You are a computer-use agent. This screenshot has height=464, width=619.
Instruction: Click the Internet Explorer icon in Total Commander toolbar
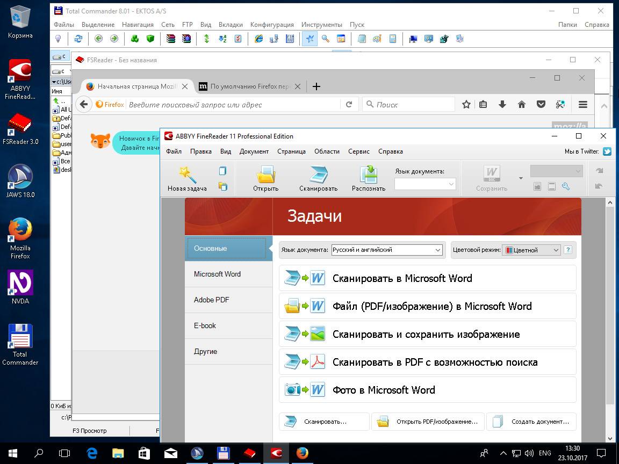click(x=258, y=39)
